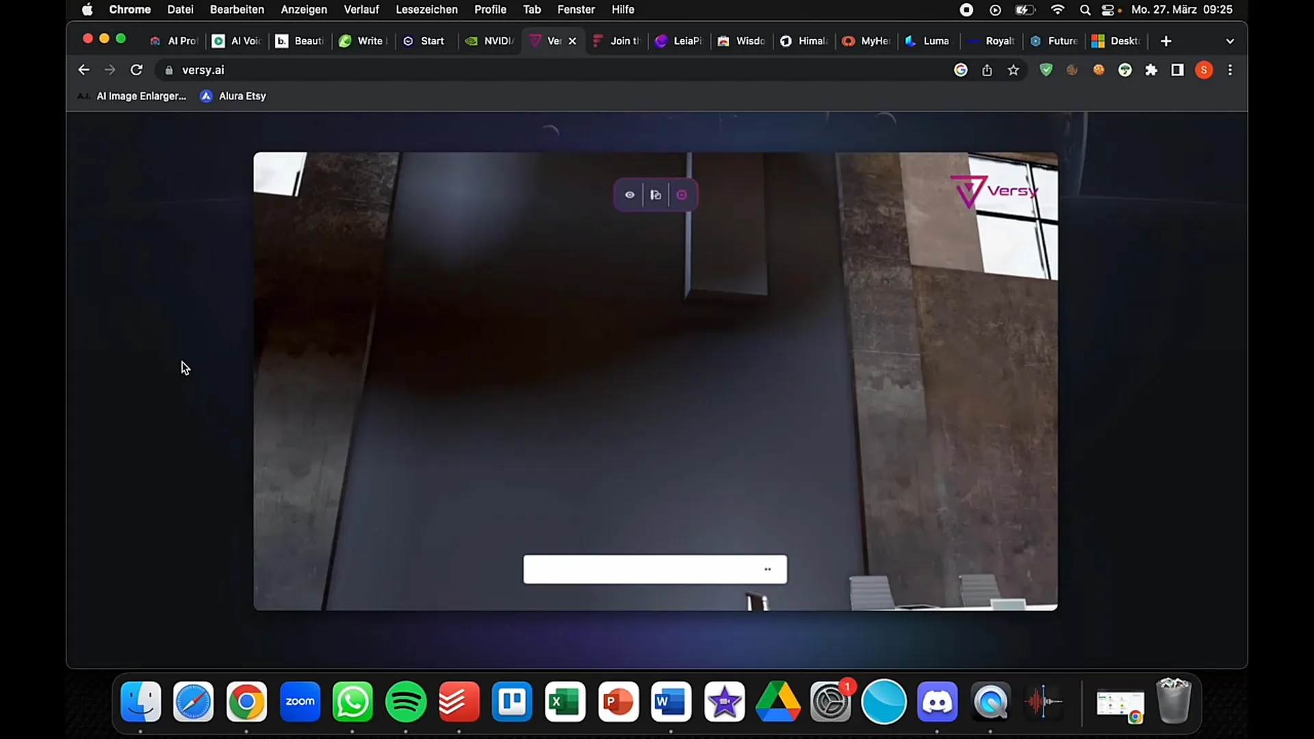Click the pink record icon in the Versy toolbar
Viewport: 1314px width, 739px height.
[682, 195]
